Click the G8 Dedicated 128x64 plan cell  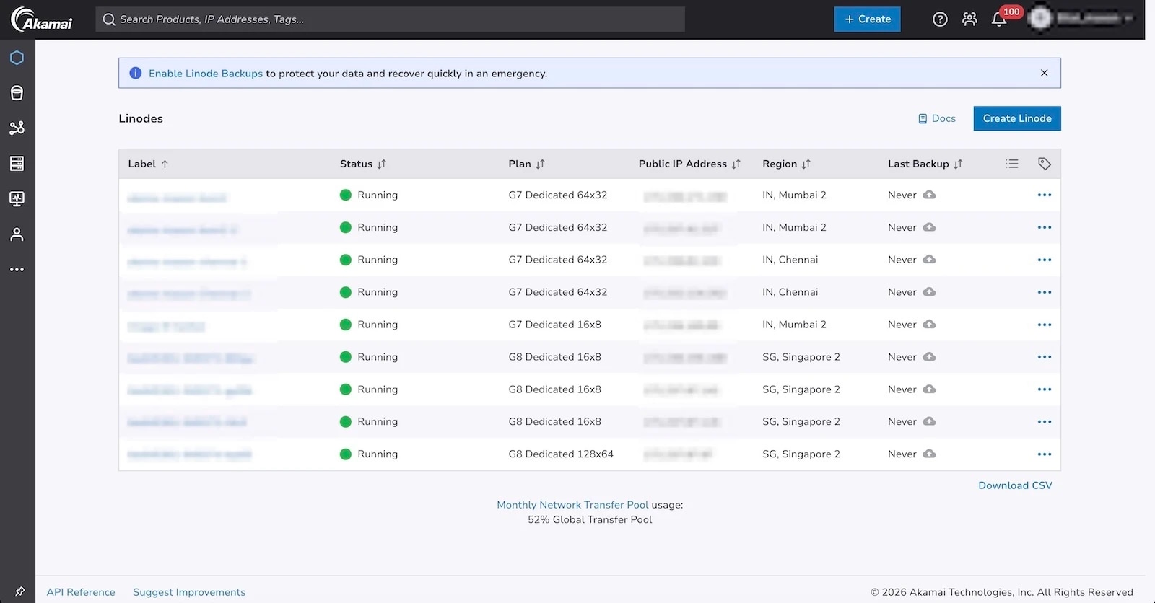561,454
